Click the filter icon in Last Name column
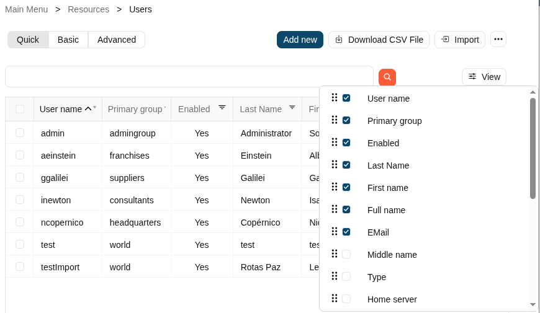Viewport: 540px width, 313px height. coord(292,108)
